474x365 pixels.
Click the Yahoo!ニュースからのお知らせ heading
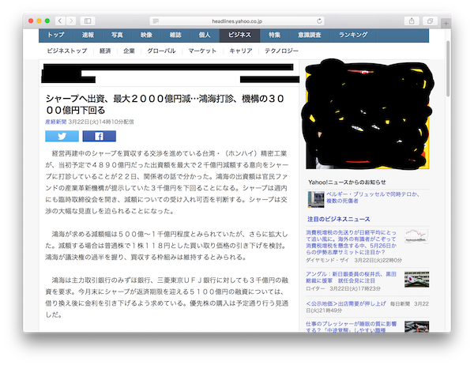point(347,182)
